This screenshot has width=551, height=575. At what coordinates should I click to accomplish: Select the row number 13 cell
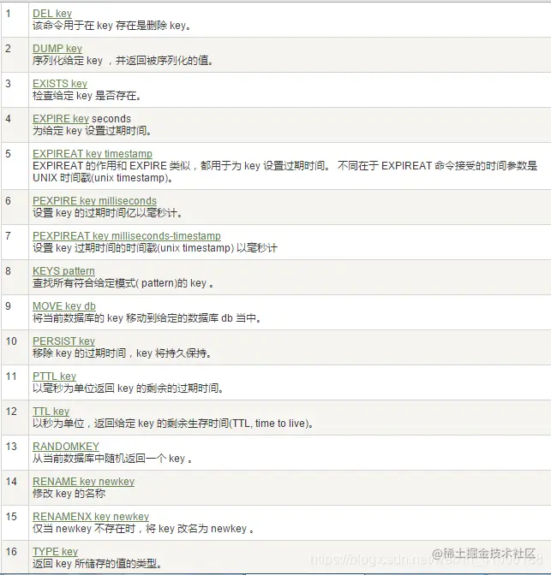coord(15,453)
